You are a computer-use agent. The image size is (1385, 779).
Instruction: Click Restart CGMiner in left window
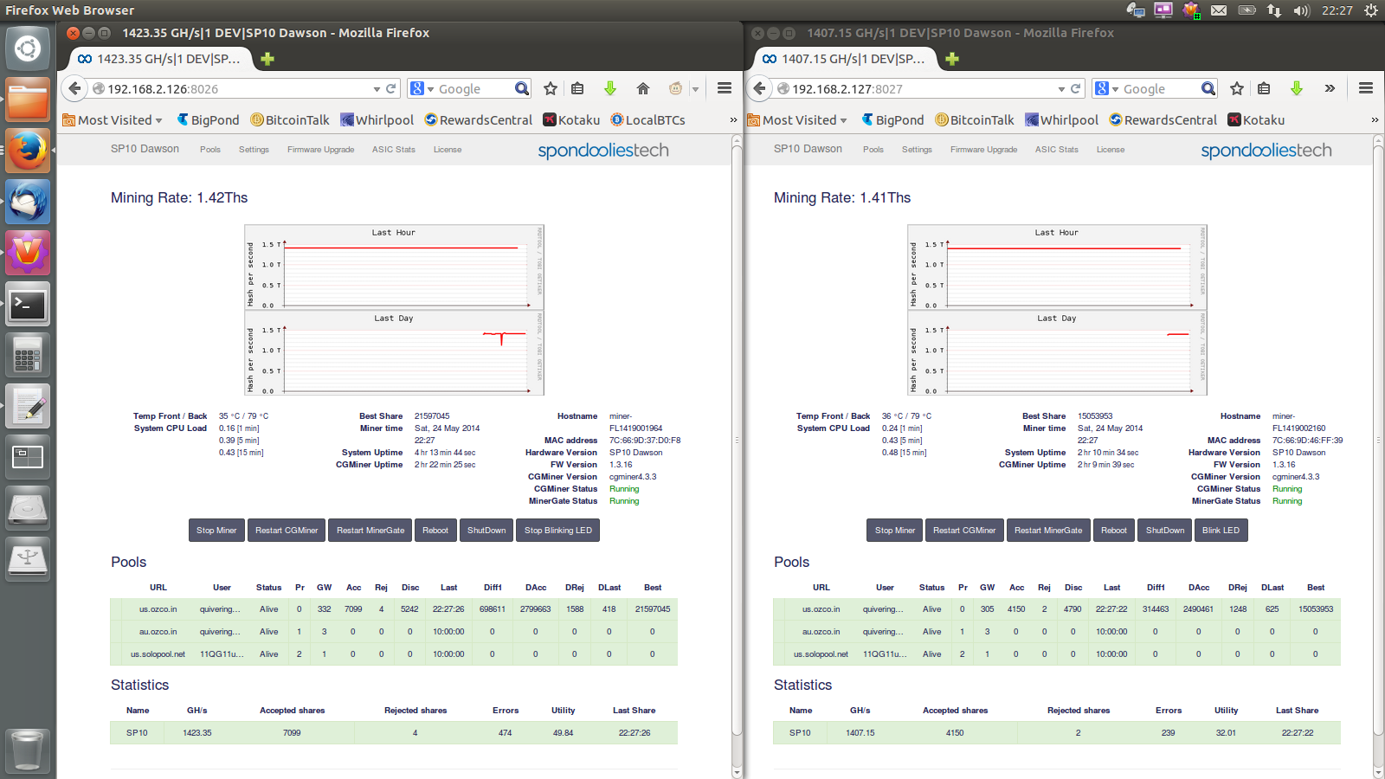[287, 531]
